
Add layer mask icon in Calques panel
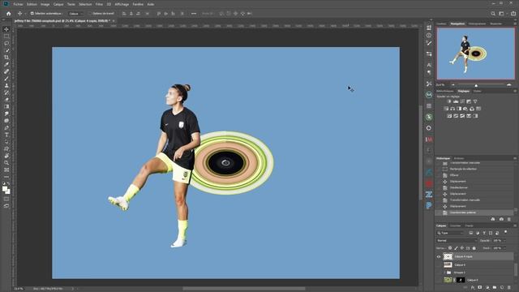(480, 288)
